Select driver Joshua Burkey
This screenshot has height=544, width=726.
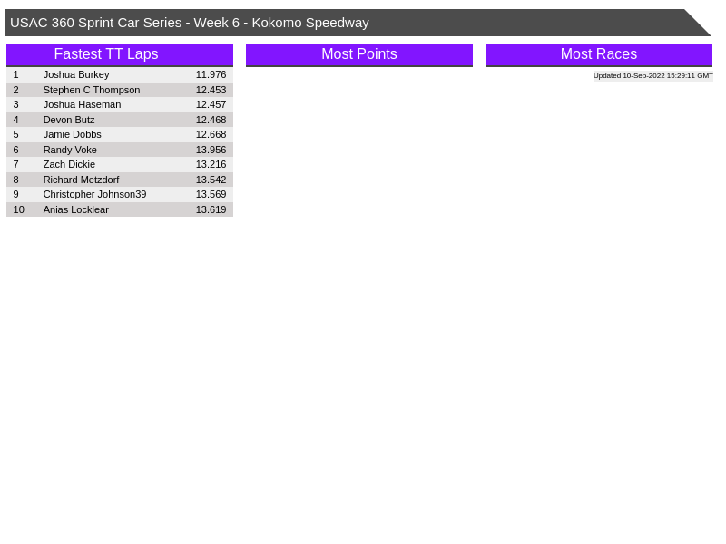[x=76, y=74]
